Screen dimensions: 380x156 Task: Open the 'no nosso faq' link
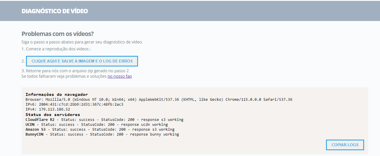point(120,76)
